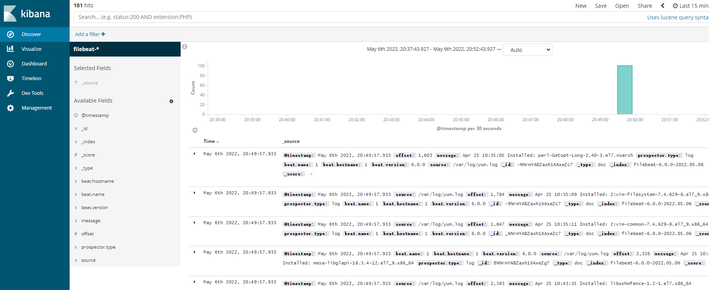
Task: Select the beat.hostname field
Action: 97,181
